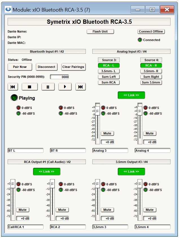Viewport: 179px width, 238px height.
Task: Click the Connected status LED
Action: pos(140,40)
